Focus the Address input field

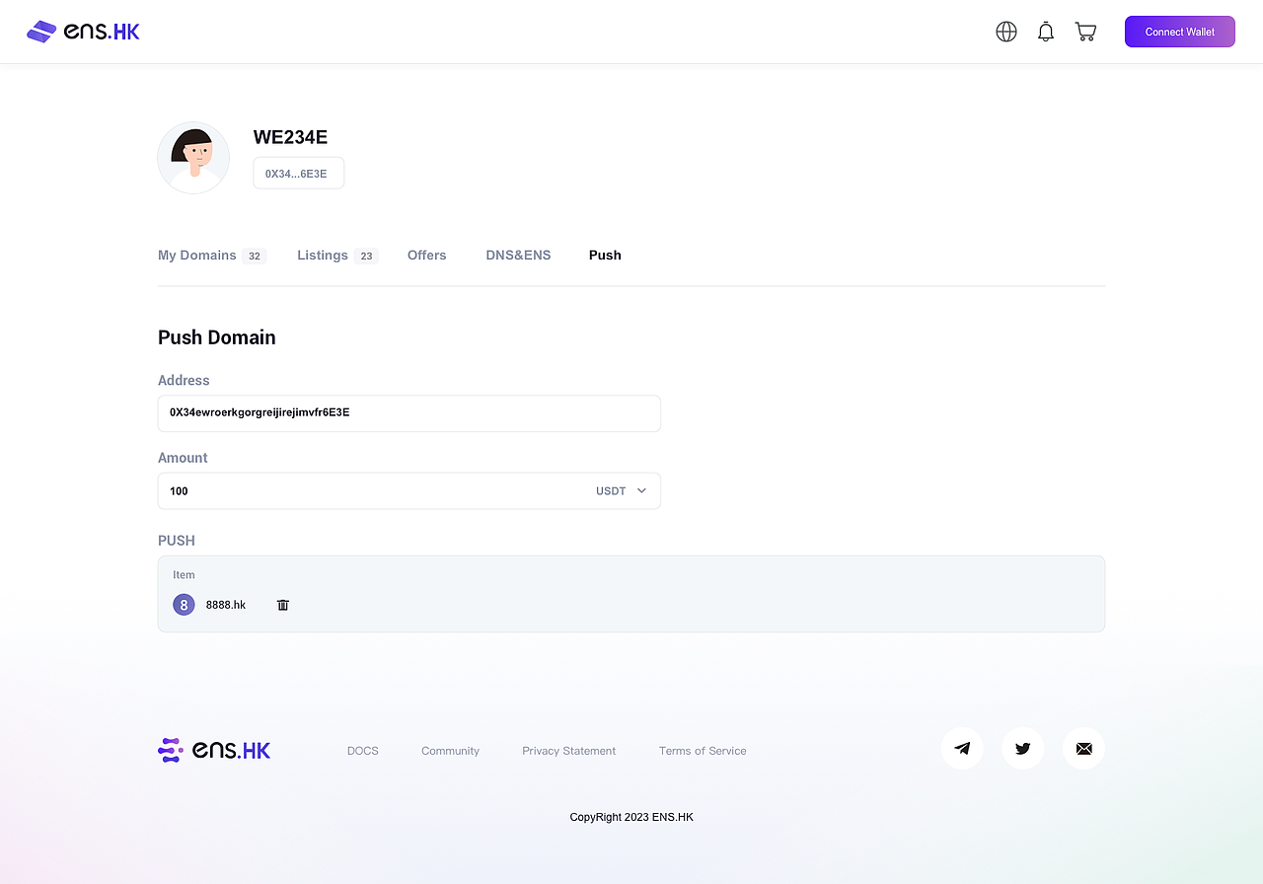[409, 413]
